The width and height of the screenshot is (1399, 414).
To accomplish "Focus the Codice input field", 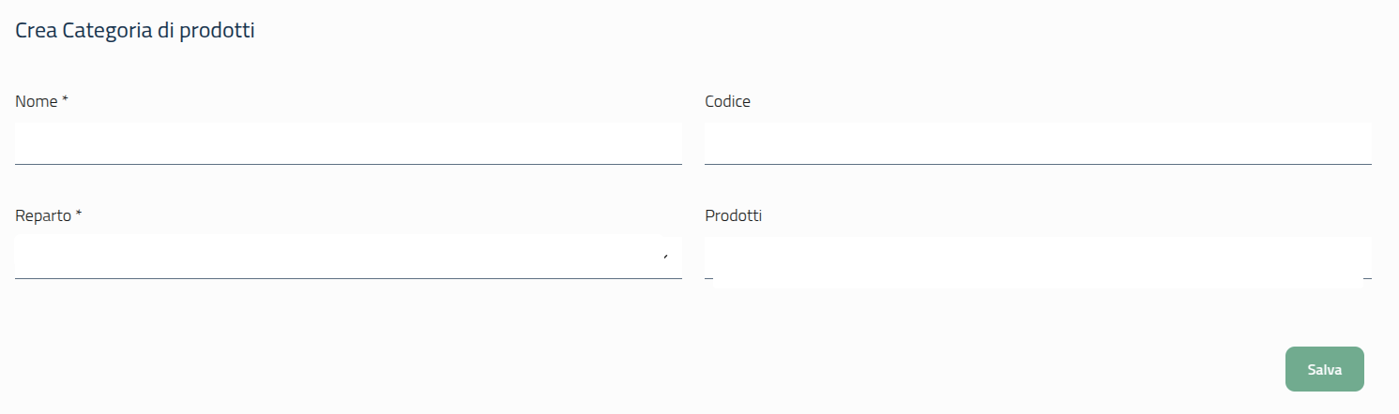I will [x=1038, y=143].
